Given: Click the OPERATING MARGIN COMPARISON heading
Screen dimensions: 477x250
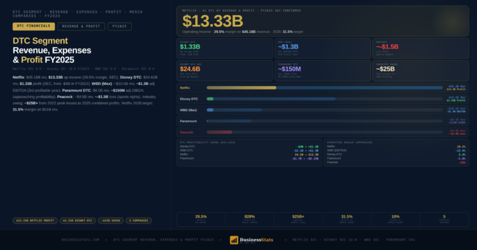Looking at the screenshot, I should (350, 143).
